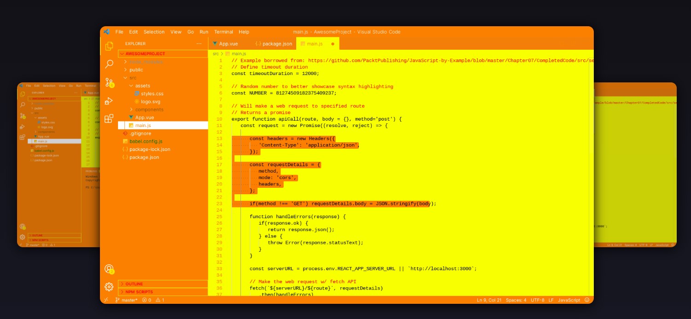Image resolution: width=691 pixels, height=319 pixels.
Task: Open the Help menu
Action: coord(244,32)
